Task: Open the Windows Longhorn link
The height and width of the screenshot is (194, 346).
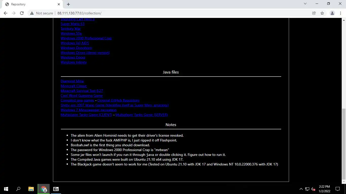Action: pos(76,48)
